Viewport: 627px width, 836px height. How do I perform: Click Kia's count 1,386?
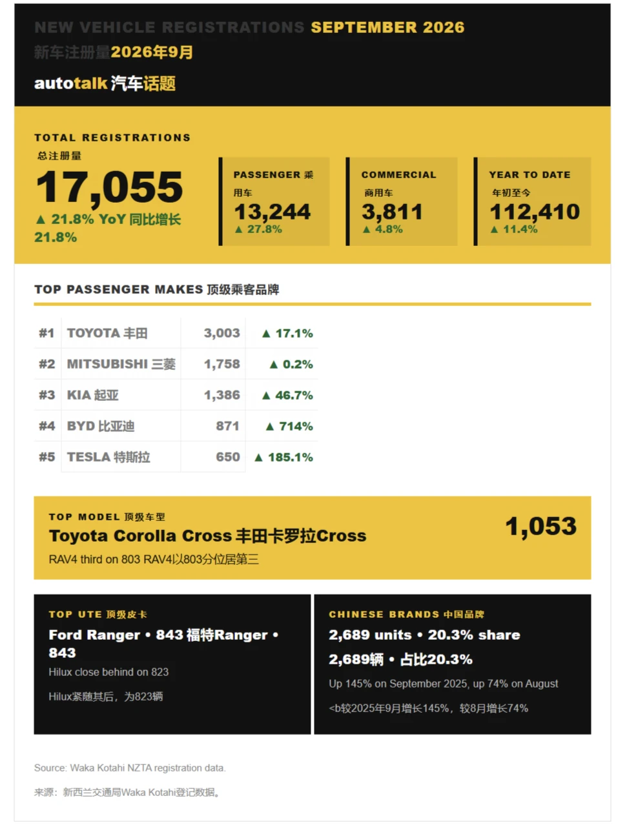click(x=221, y=395)
